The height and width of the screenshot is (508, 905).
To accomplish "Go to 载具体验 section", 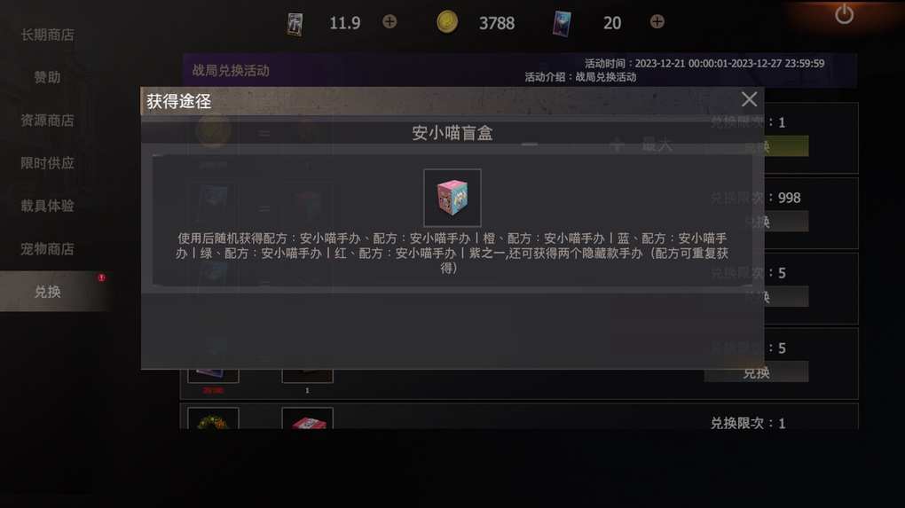I will pyautogui.click(x=47, y=206).
